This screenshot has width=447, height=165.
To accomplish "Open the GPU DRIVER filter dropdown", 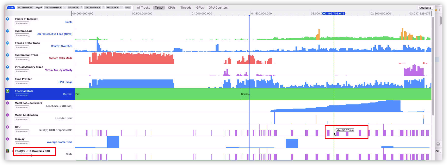I will pos(92,8).
